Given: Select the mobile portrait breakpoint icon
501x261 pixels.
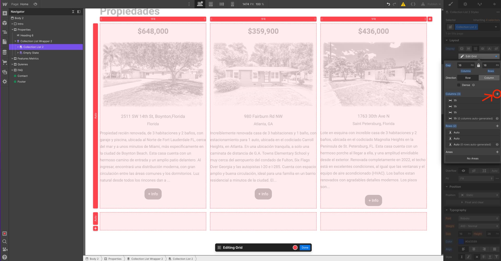Looking at the screenshot, I should pyautogui.click(x=232, y=4).
